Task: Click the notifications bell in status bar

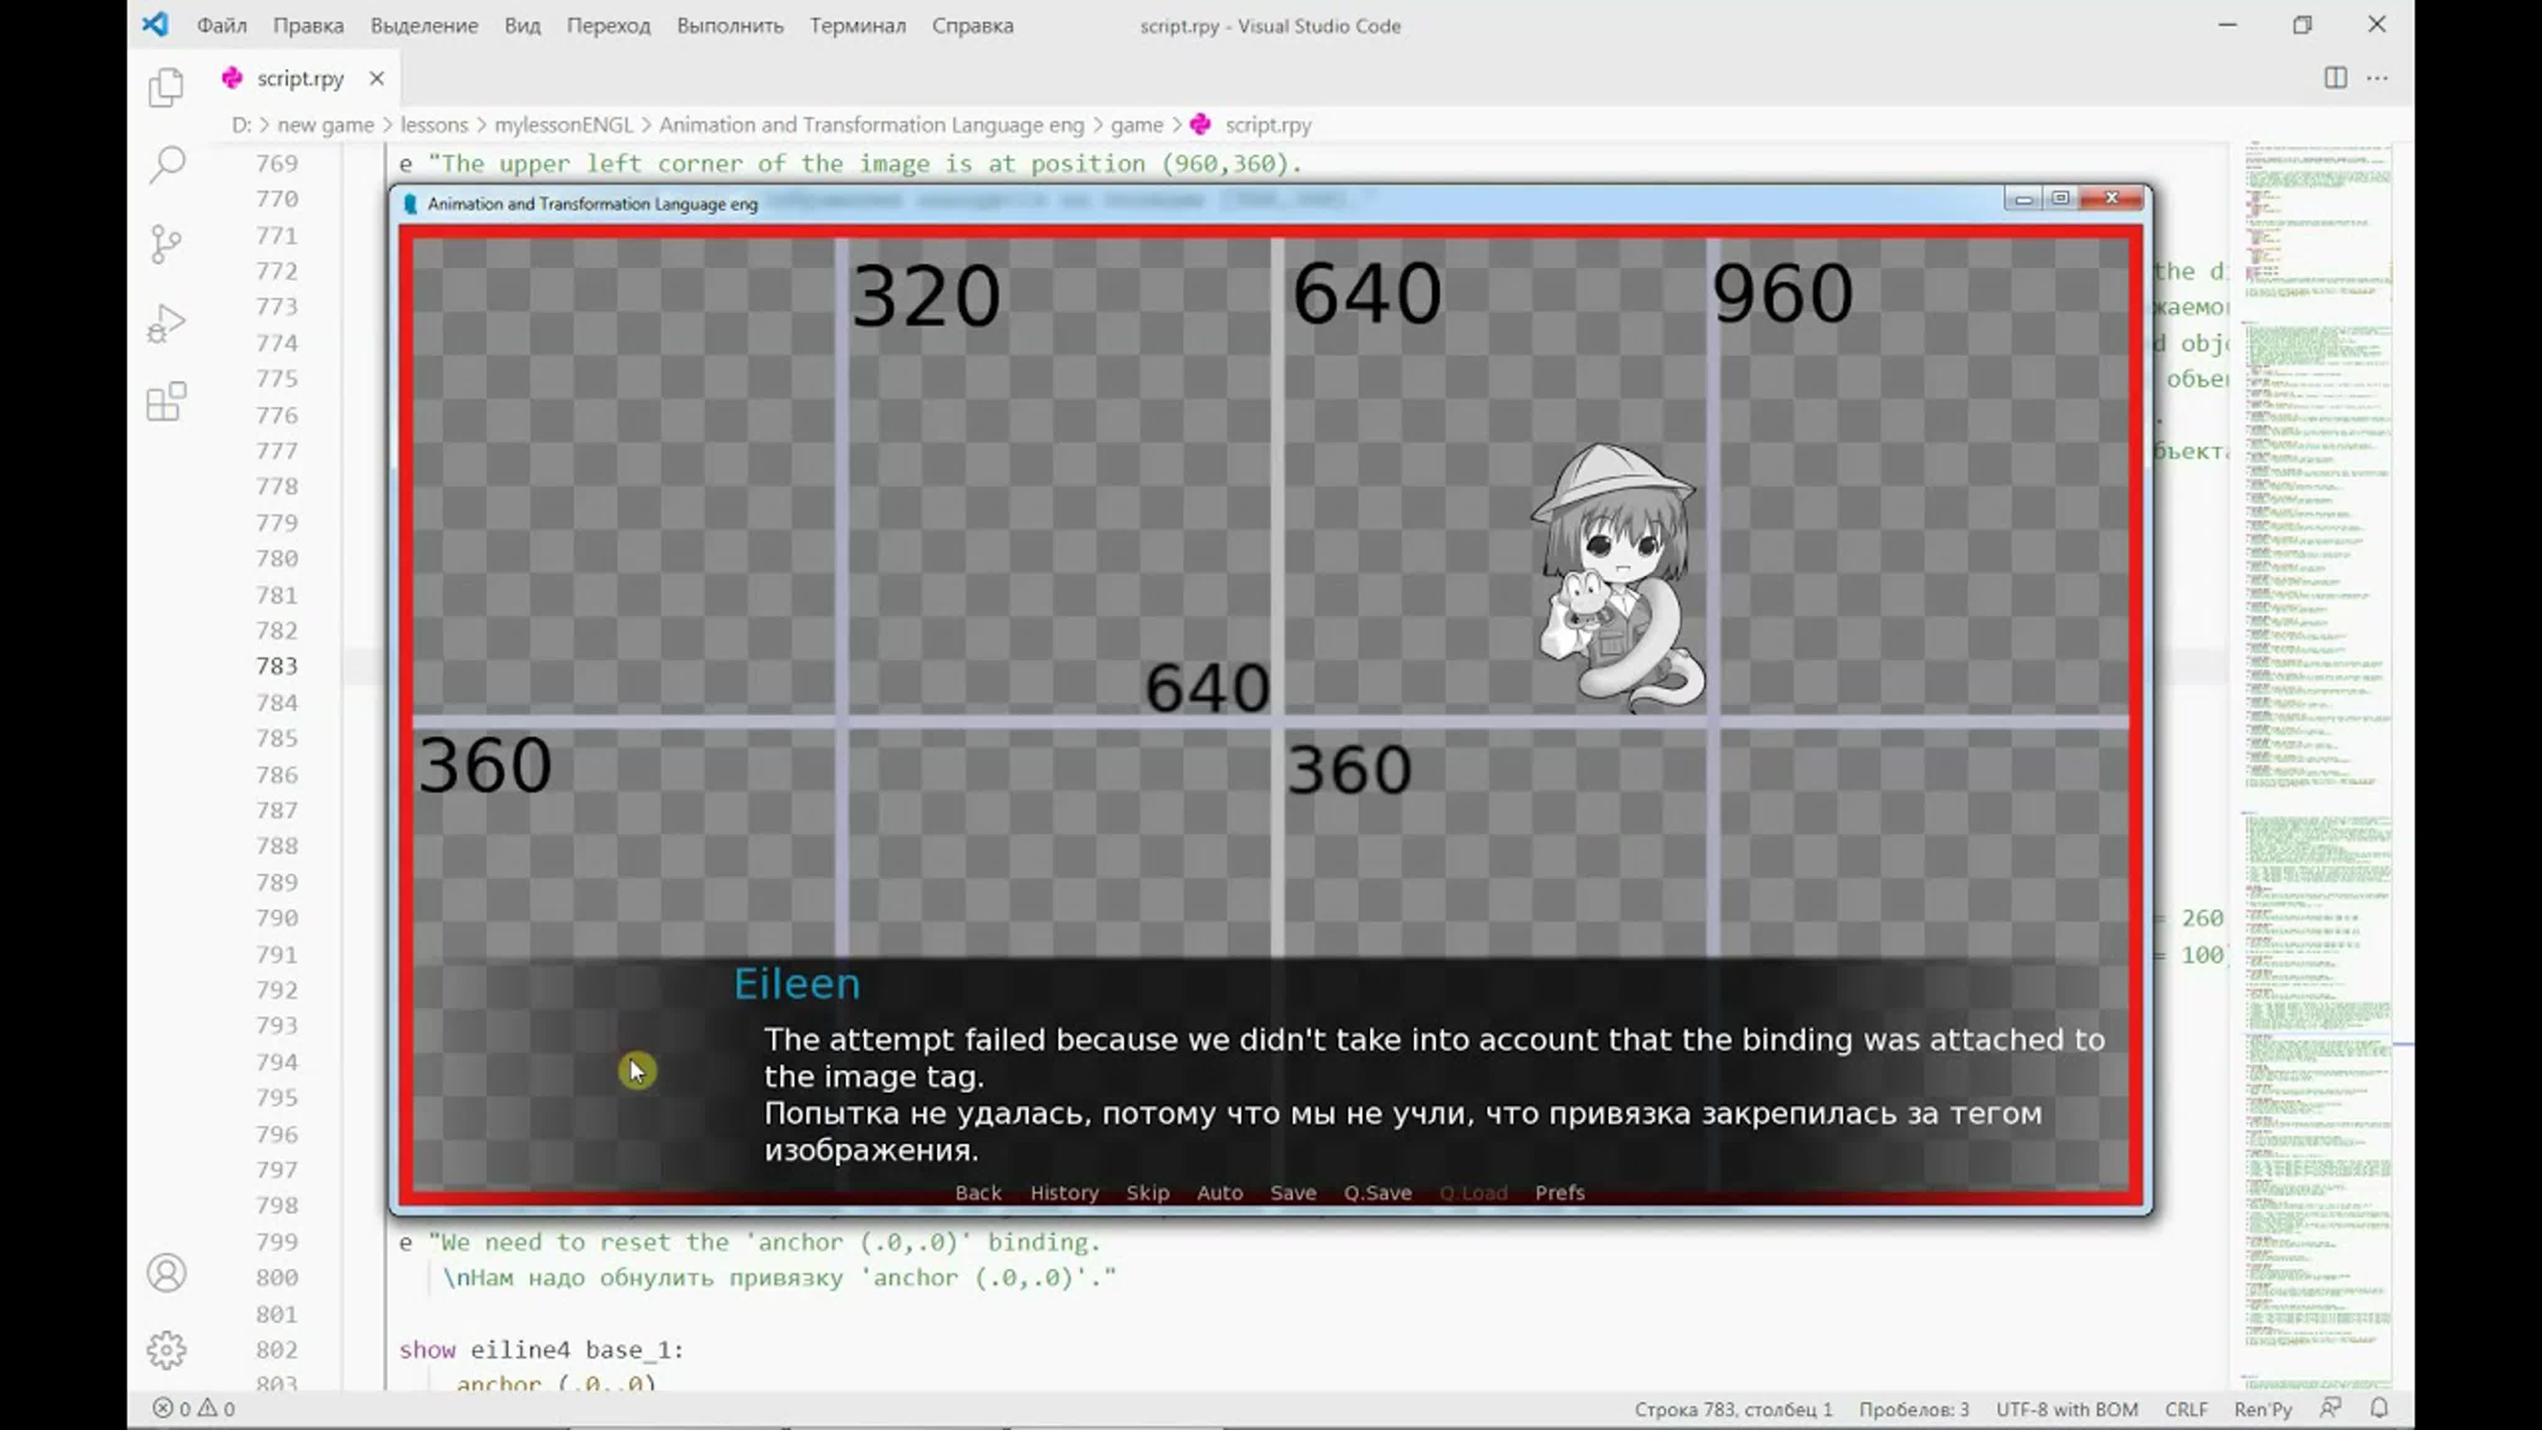Action: [2379, 1408]
